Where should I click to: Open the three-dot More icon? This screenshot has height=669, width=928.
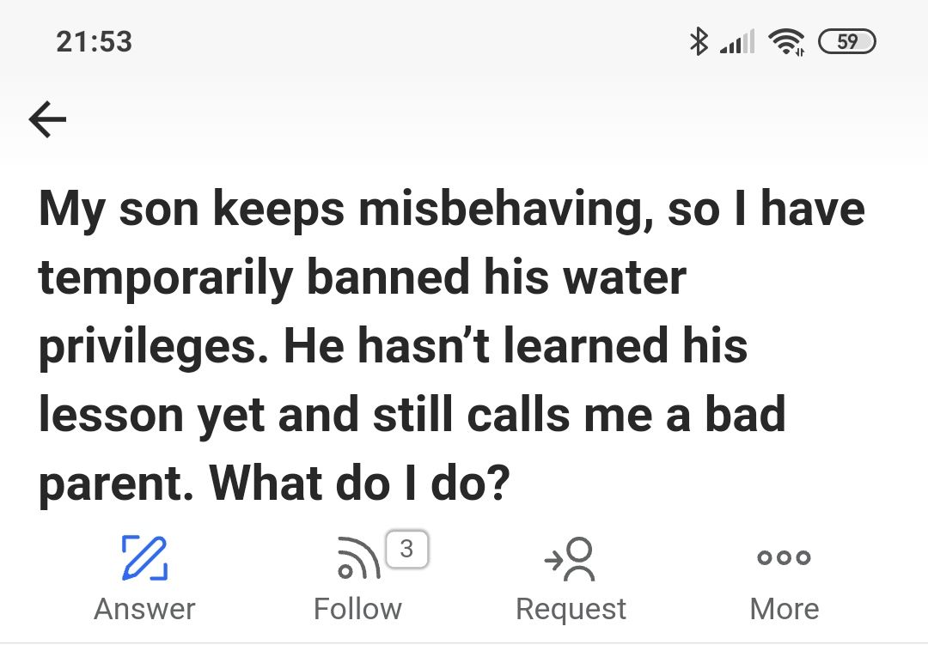(784, 557)
